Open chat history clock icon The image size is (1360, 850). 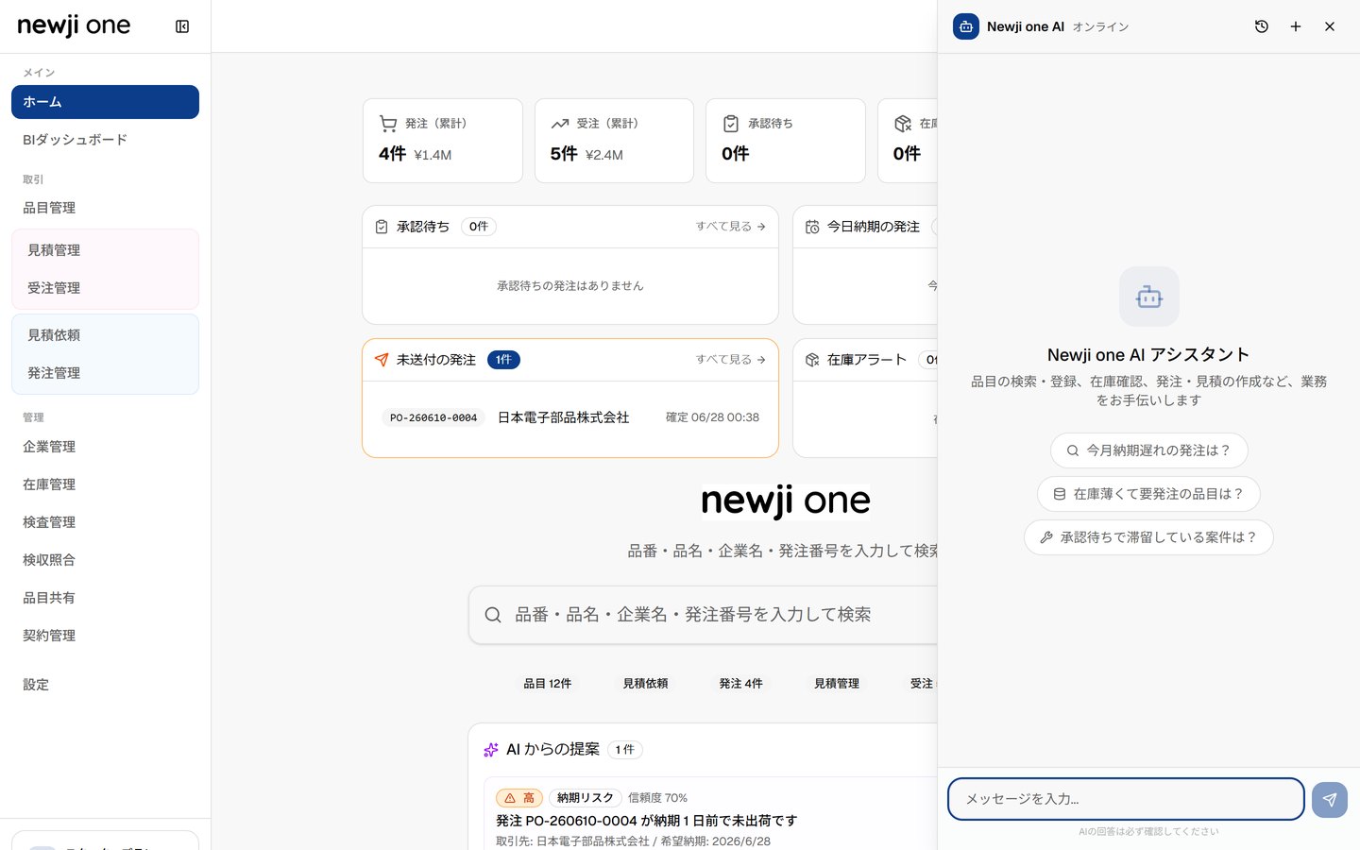pos(1261,26)
